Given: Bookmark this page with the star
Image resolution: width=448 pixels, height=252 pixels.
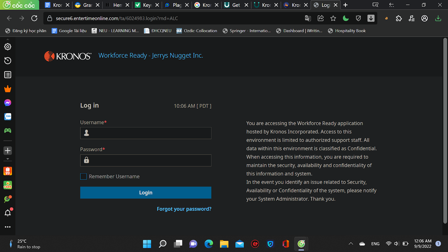Looking at the screenshot, I should pos(333,18).
